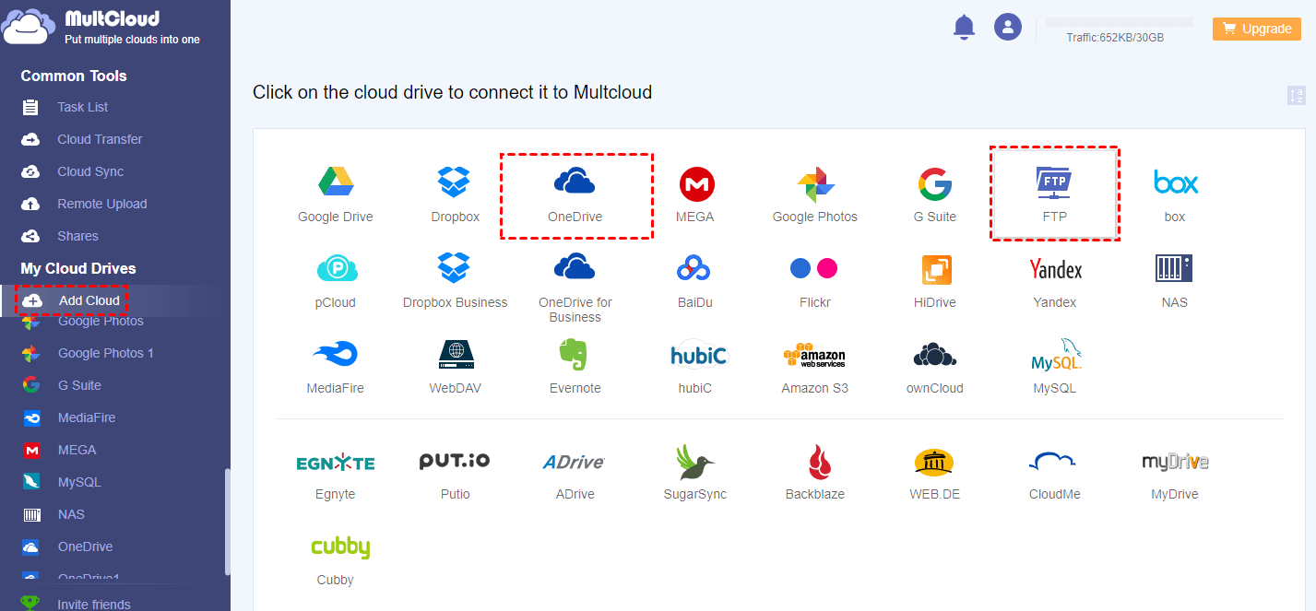Image resolution: width=1316 pixels, height=611 pixels.
Task: Connect a NAS drive from grid
Action: tap(1174, 268)
